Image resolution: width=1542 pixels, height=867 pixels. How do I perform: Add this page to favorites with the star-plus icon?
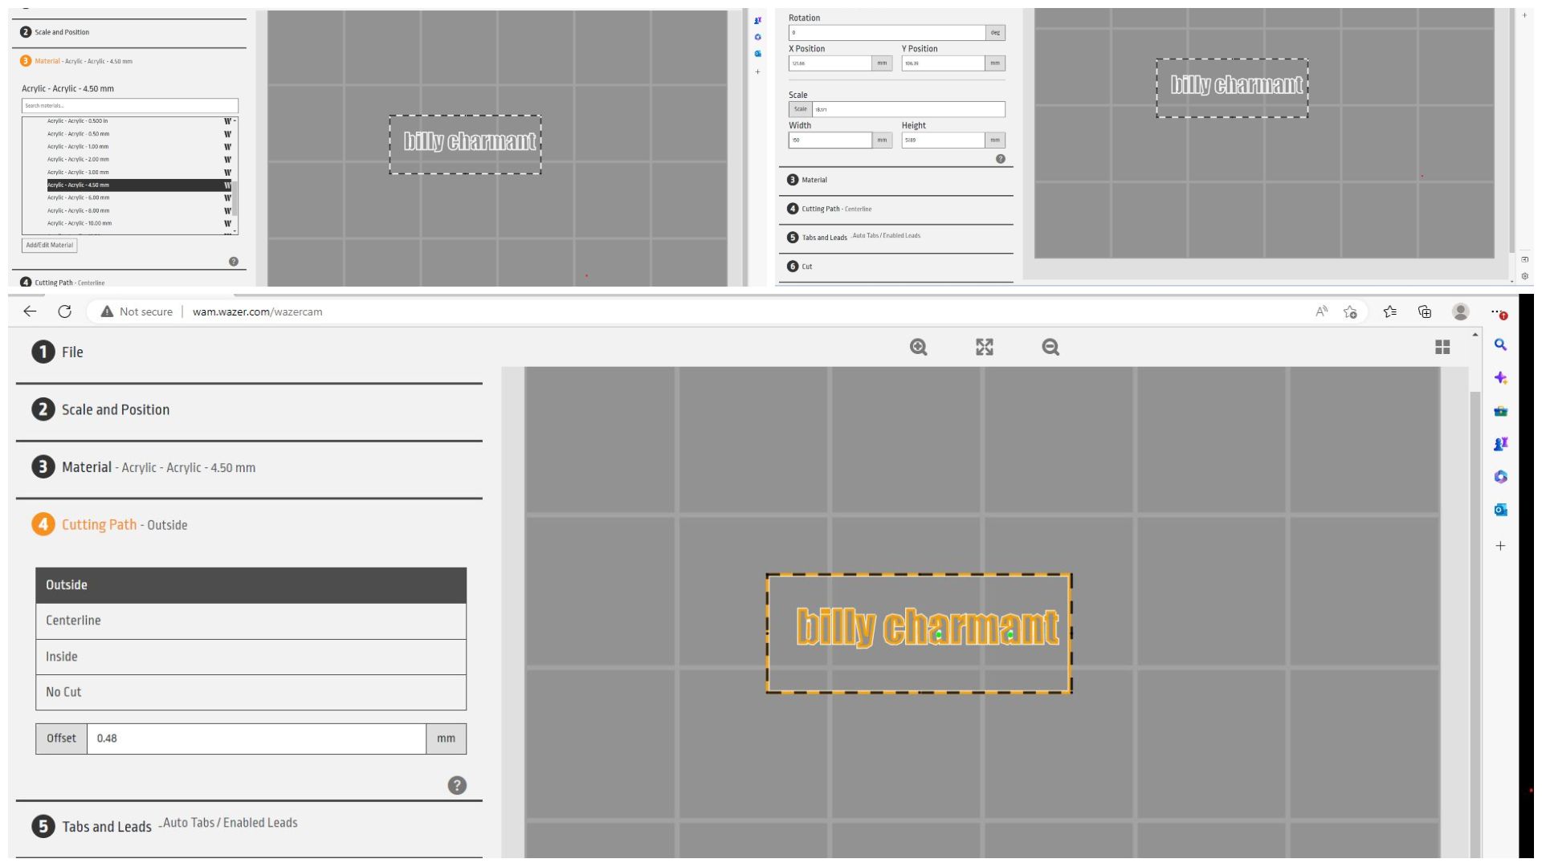tap(1350, 311)
